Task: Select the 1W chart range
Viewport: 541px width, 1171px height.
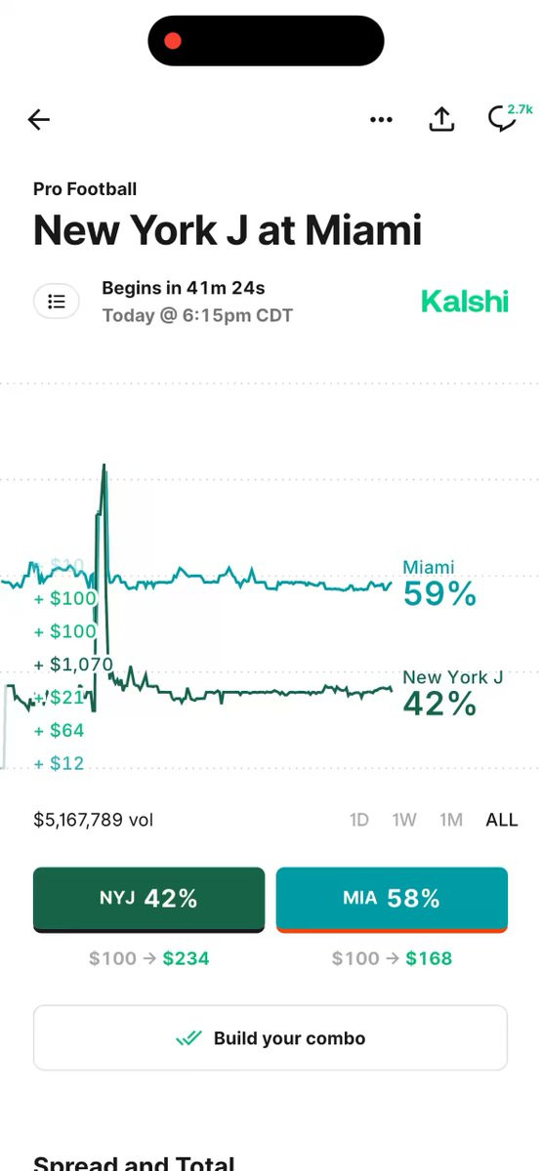Action: pos(404,820)
